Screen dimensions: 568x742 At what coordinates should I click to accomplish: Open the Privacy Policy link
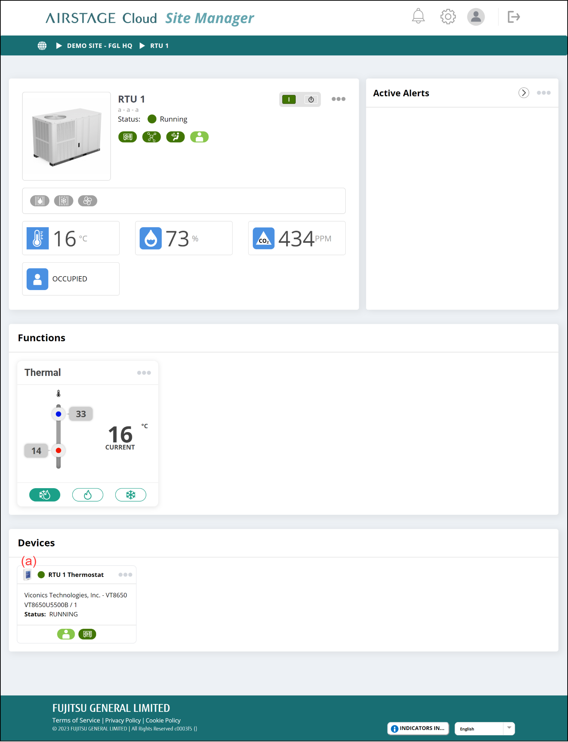[x=123, y=720]
